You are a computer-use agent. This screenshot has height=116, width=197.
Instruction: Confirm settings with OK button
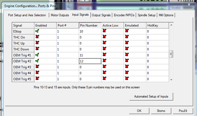click(139, 111)
